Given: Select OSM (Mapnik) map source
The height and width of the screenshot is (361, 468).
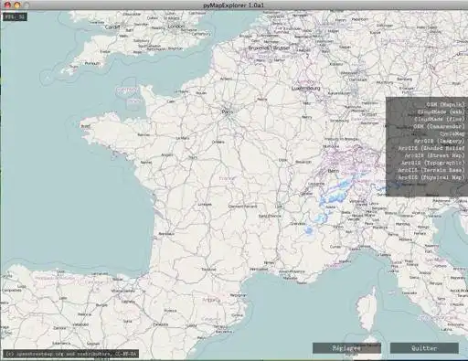Looking at the screenshot, I should click(446, 104).
